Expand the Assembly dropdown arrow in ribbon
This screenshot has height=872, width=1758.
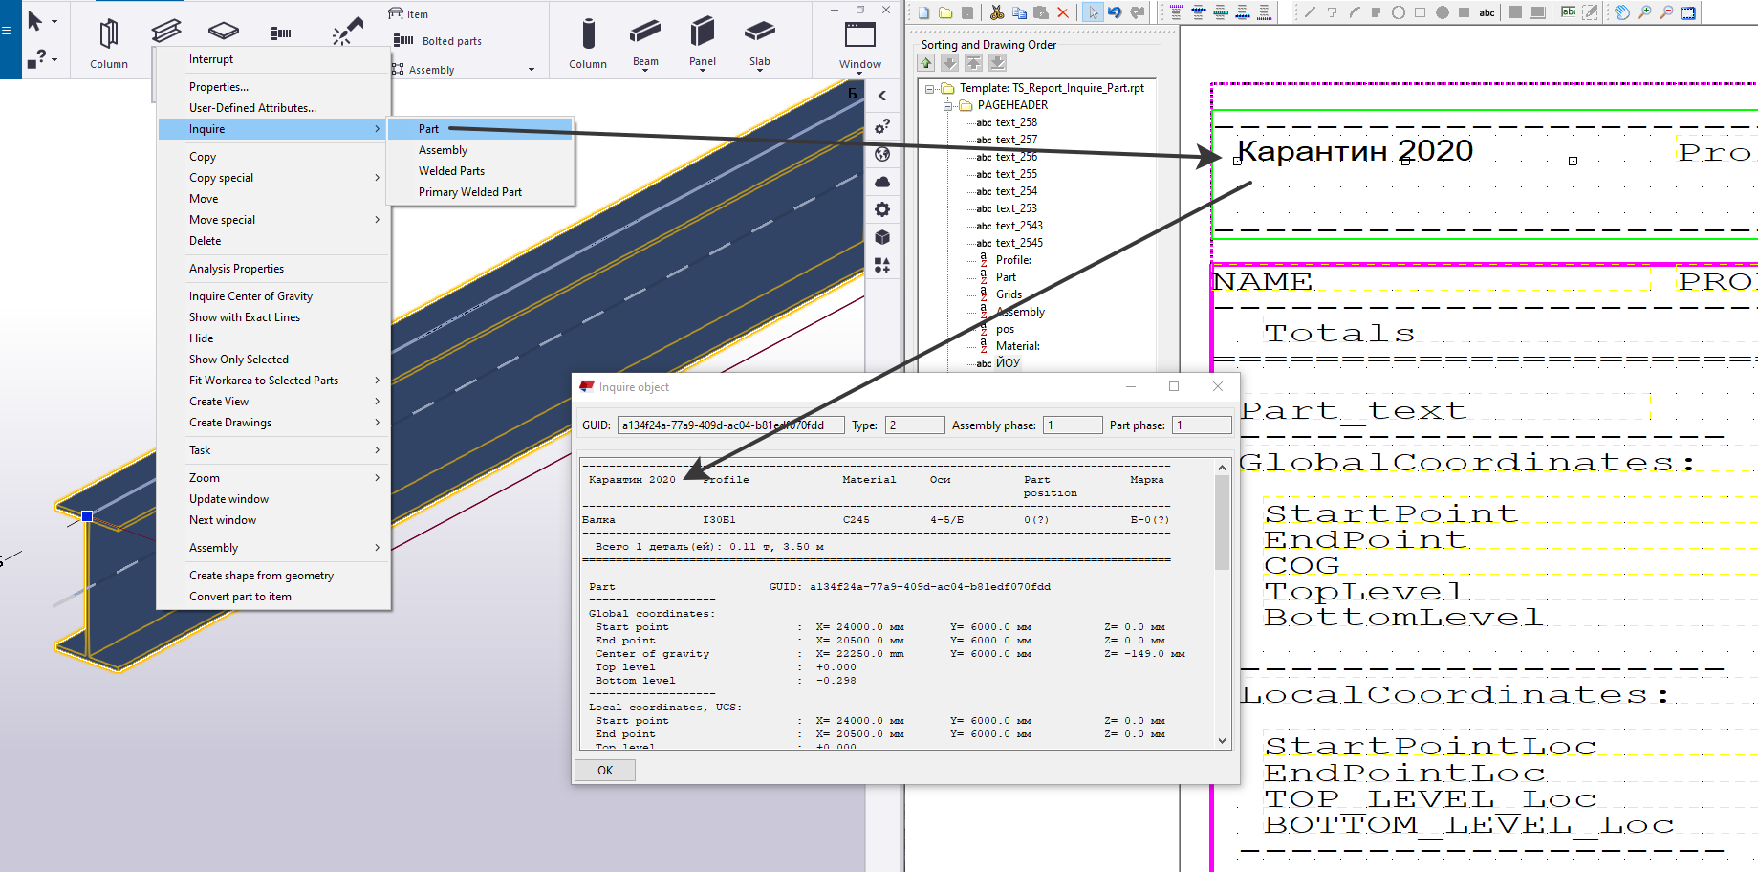coord(532,70)
